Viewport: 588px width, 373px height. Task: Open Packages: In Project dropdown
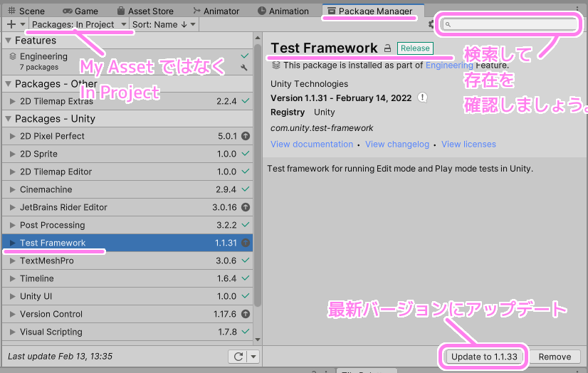[79, 24]
